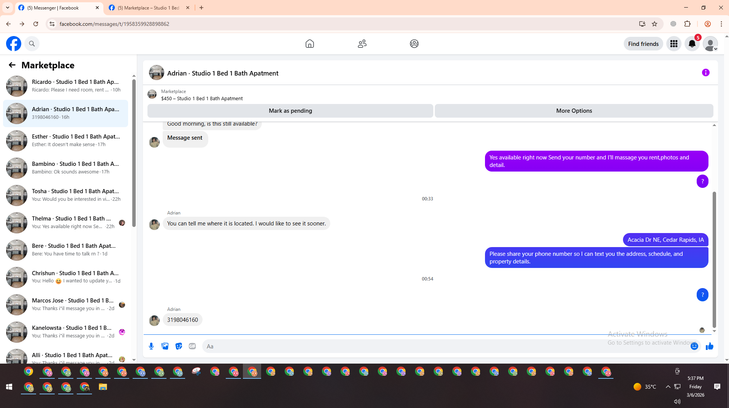This screenshot has width=729, height=408.
Task: Go to the Home feed icon
Action: pos(310,44)
